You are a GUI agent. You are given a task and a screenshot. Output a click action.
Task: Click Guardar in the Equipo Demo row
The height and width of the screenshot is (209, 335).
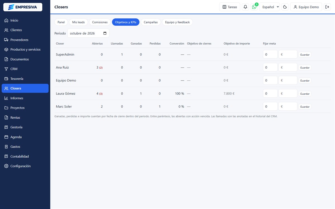click(305, 81)
